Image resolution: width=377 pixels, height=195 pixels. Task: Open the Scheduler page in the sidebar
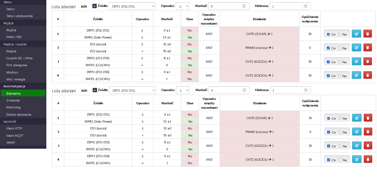(x=13, y=100)
